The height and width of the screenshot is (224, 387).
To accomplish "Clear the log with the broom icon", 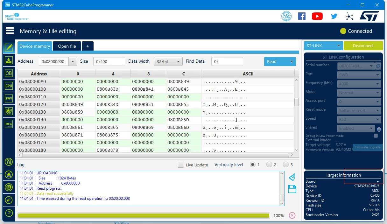I will 292,177.
